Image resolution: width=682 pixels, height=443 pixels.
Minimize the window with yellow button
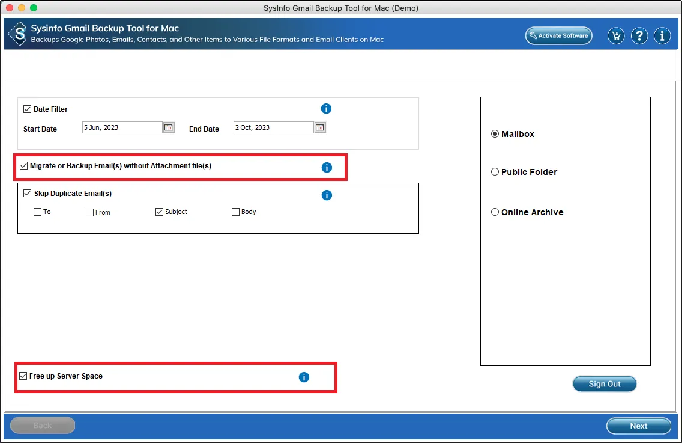click(x=22, y=8)
